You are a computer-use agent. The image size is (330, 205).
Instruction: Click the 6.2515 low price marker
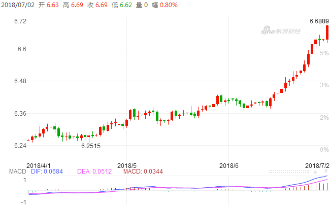(x=91, y=146)
